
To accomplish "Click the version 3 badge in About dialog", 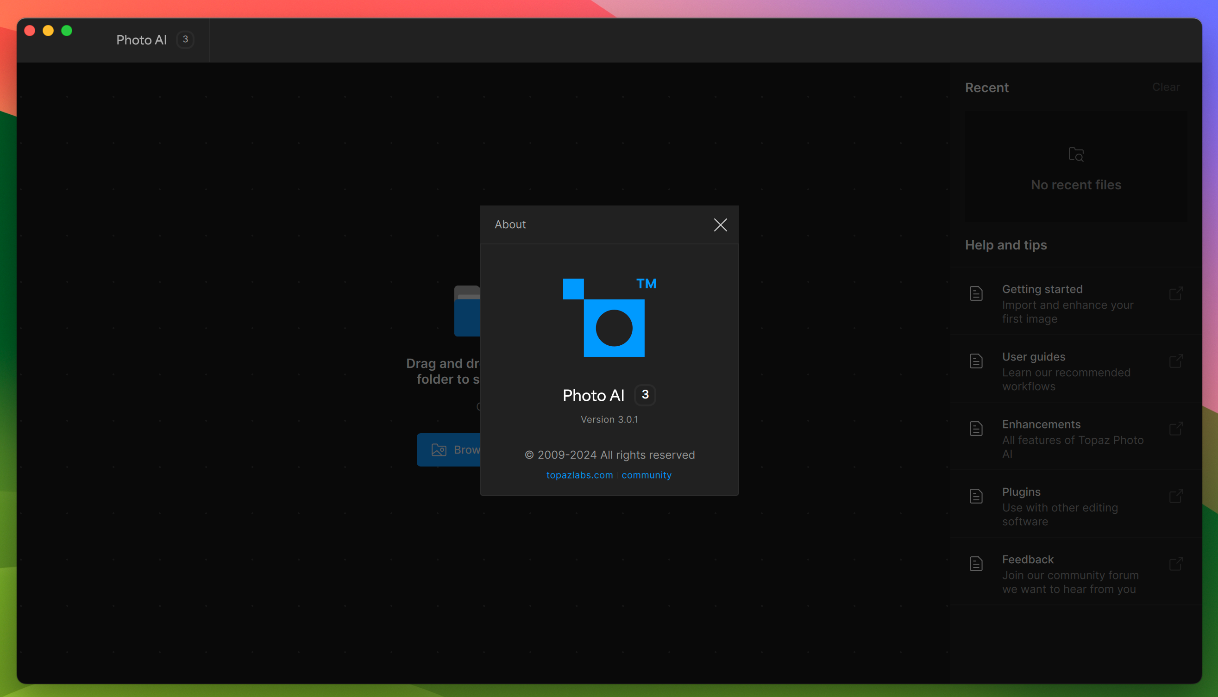I will coord(645,395).
